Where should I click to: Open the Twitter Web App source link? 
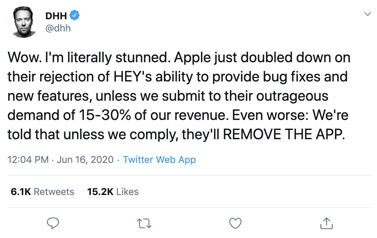click(x=159, y=159)
